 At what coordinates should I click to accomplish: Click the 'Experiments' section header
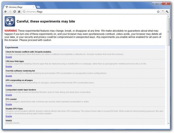(x=85, y=47)
